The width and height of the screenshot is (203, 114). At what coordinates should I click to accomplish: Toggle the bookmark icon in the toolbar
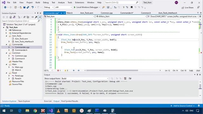point(132,7)
